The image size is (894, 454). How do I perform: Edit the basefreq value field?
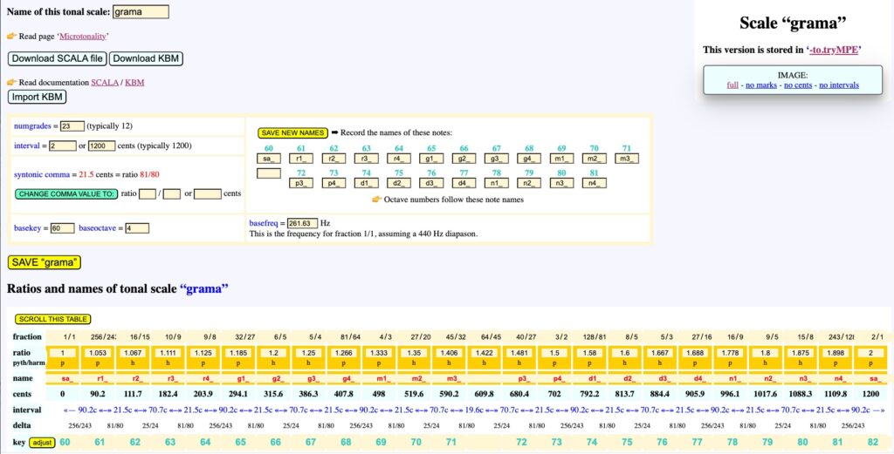302,223
